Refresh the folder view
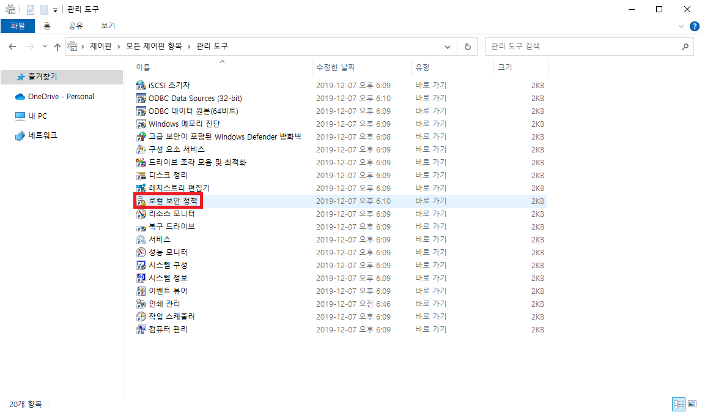Viewport: 702px width, 412px height. point(467,47)
